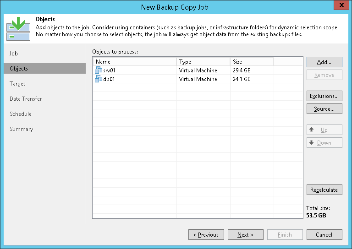
Task: Close the New Backup Copy Job dialog
Action: 341,5
